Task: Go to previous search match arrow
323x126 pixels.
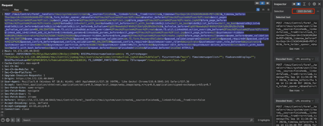Action: tap(13, 120)
